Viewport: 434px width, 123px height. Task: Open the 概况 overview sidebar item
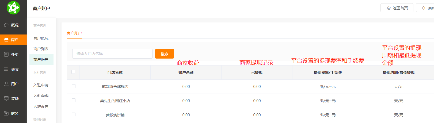[13, 25]
